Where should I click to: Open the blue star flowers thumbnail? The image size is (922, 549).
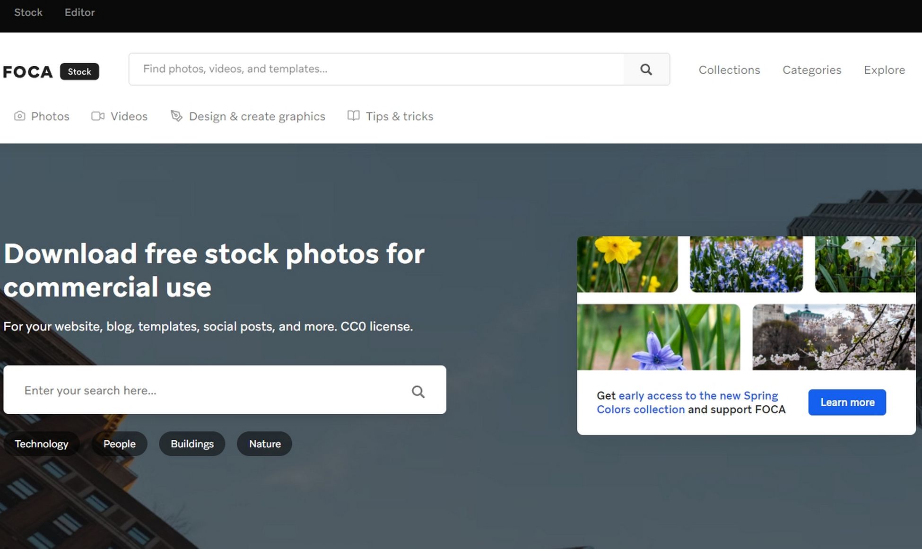pyautogui.click(x=746, y=264)
